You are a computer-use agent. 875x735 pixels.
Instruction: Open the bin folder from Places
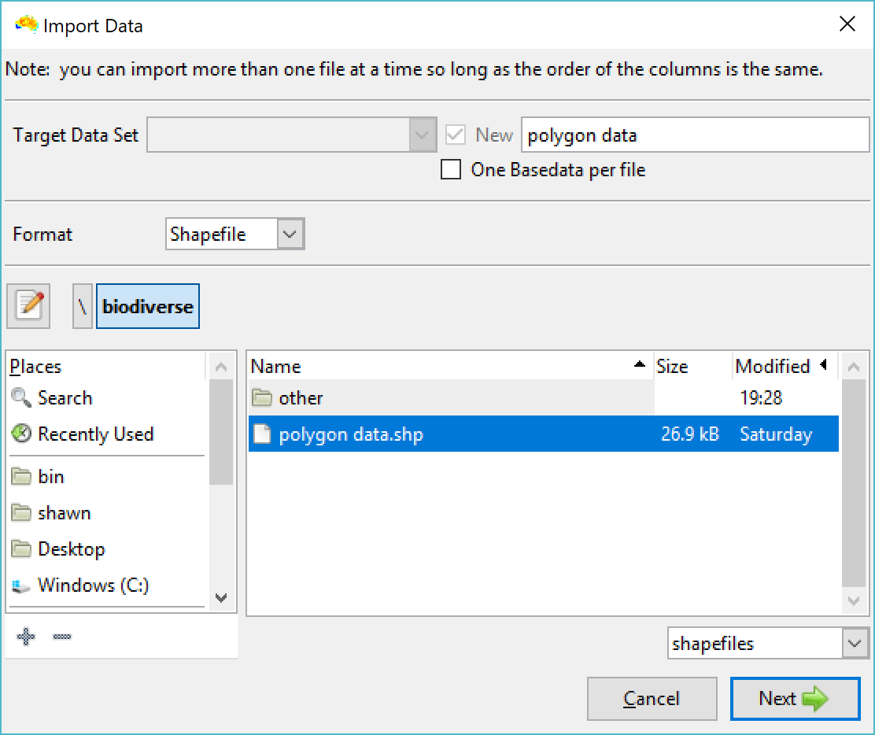(52, 476)
